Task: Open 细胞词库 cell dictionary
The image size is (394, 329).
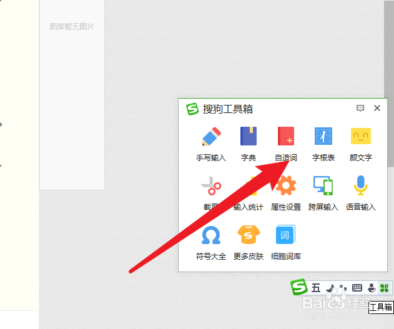Action: (x=286, y=243)
